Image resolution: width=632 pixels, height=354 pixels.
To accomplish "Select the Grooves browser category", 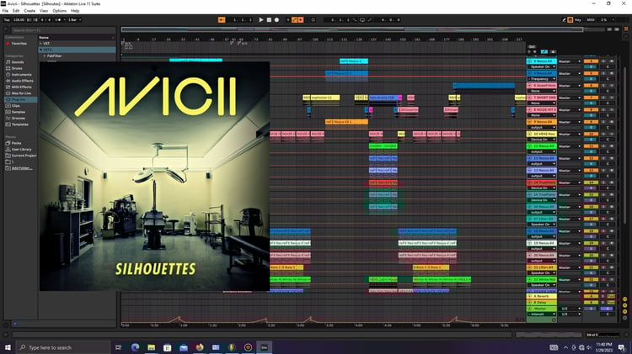I will (19, 119).
